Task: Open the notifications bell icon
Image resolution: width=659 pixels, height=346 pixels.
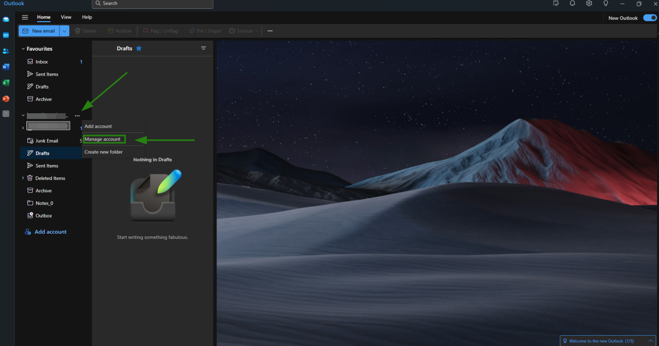Action: tap(572, 4)
